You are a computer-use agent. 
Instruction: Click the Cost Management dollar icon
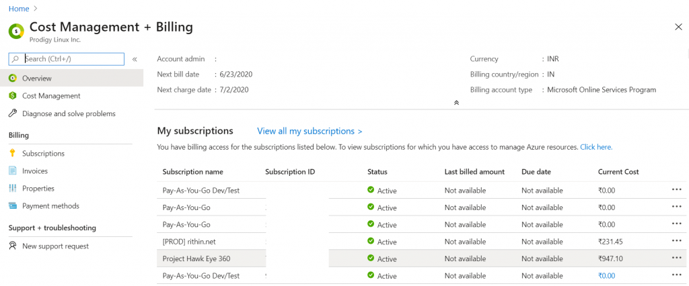point(13,96)
